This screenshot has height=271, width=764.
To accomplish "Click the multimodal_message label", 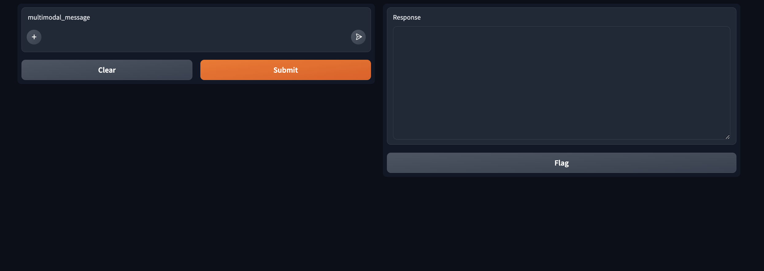I will (x=59, y=17).
